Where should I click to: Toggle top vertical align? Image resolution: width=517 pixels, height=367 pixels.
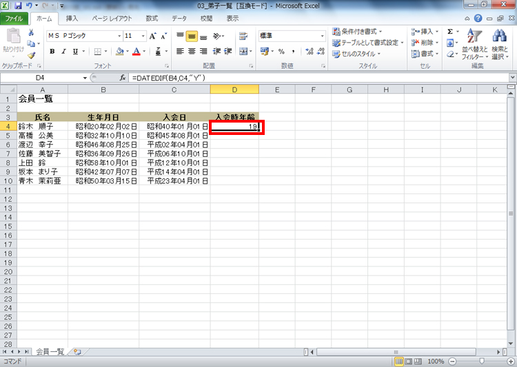coord(180,36)
